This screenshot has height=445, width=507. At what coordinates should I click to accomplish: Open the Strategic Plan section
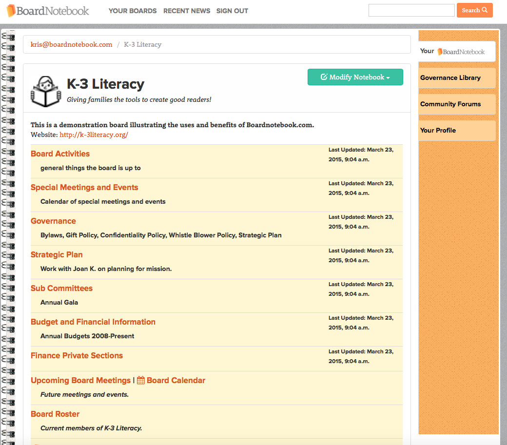click(57, 254)
